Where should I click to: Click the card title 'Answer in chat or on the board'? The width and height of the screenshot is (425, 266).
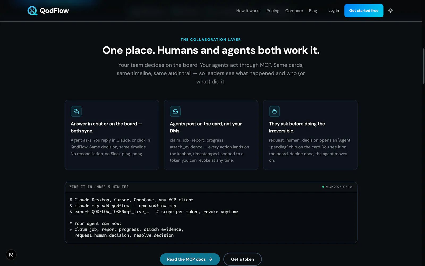[x=106, y=127]
